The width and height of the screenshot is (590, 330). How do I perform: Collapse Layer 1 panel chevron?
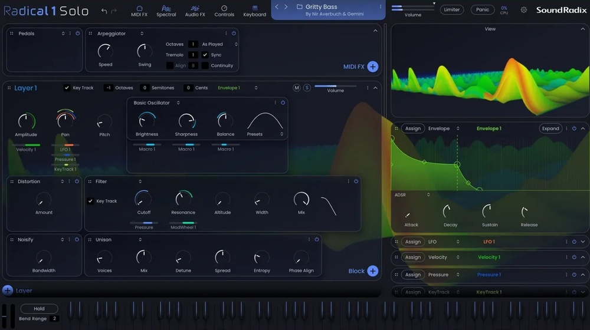coord(375,88)
